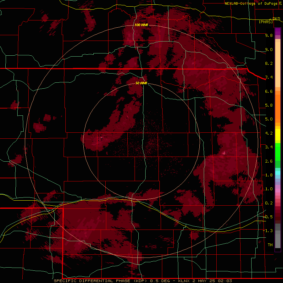Select the 7.4 scale value
Screen dimensions: 283x283
click(x=269, y=77)
